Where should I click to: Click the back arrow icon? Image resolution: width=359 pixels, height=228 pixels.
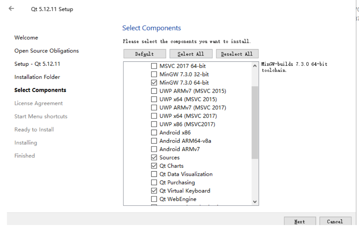11,9
